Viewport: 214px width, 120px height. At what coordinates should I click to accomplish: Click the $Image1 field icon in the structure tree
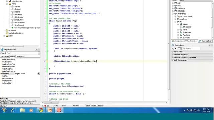12,9
